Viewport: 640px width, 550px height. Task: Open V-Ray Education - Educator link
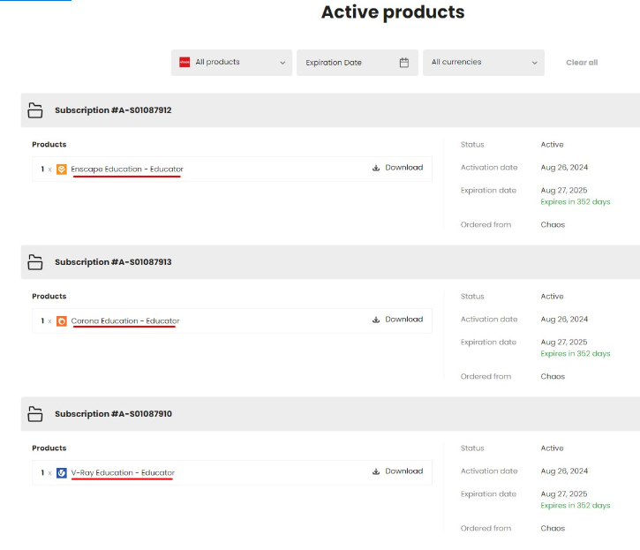[123, 473]
